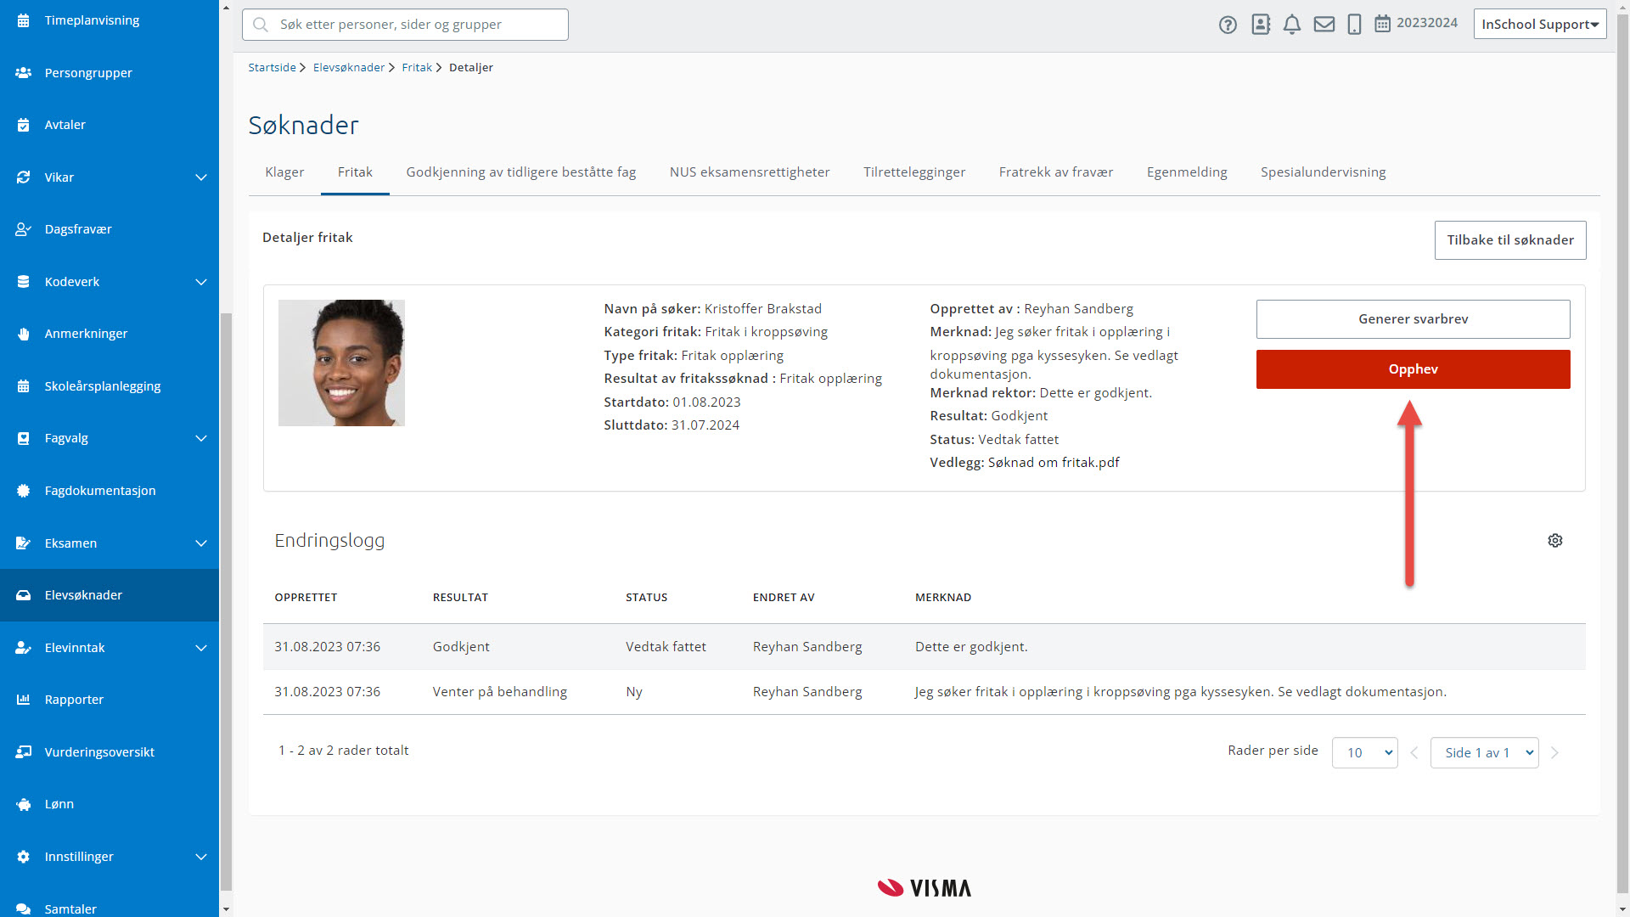Click the applicant's profile photo
The height and width of the screenshot is (917, 1630).
[341, 363]
